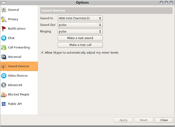Click the Public API arrows icon
Screen dimensions: 175x127
point(4,104)
